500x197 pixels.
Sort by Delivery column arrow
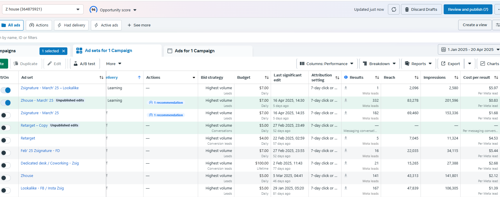point(139,77)
